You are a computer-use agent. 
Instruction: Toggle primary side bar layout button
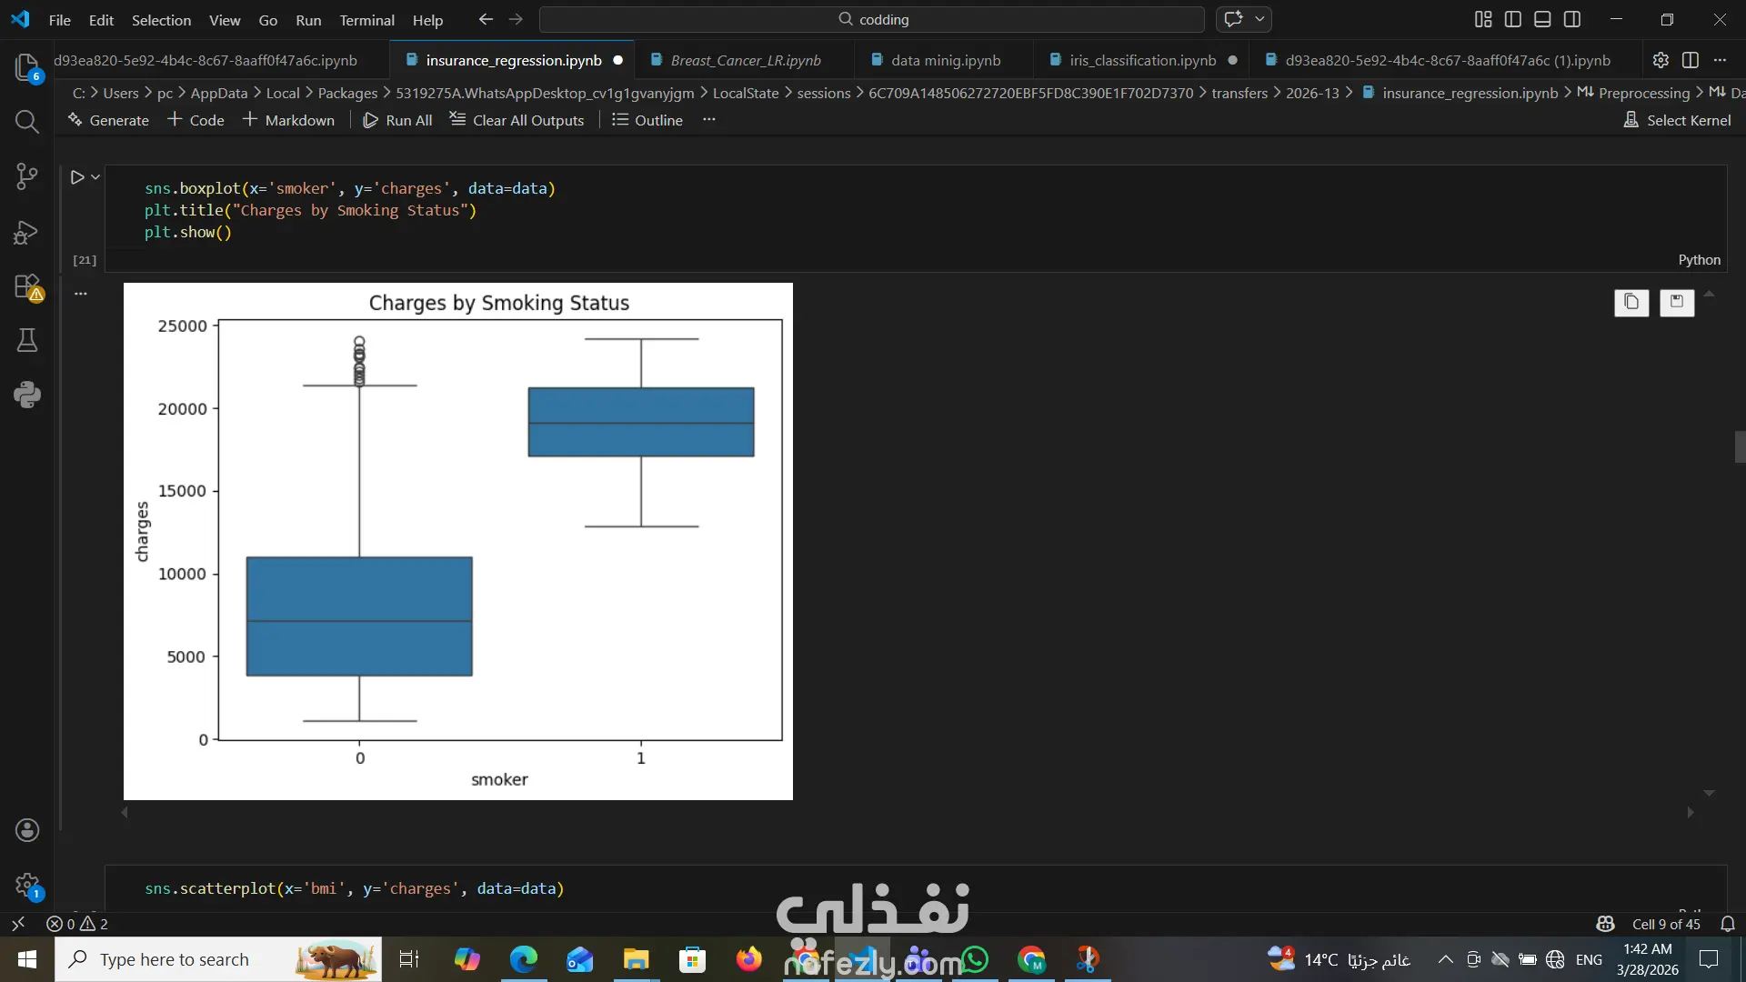tap(1513, 19)
